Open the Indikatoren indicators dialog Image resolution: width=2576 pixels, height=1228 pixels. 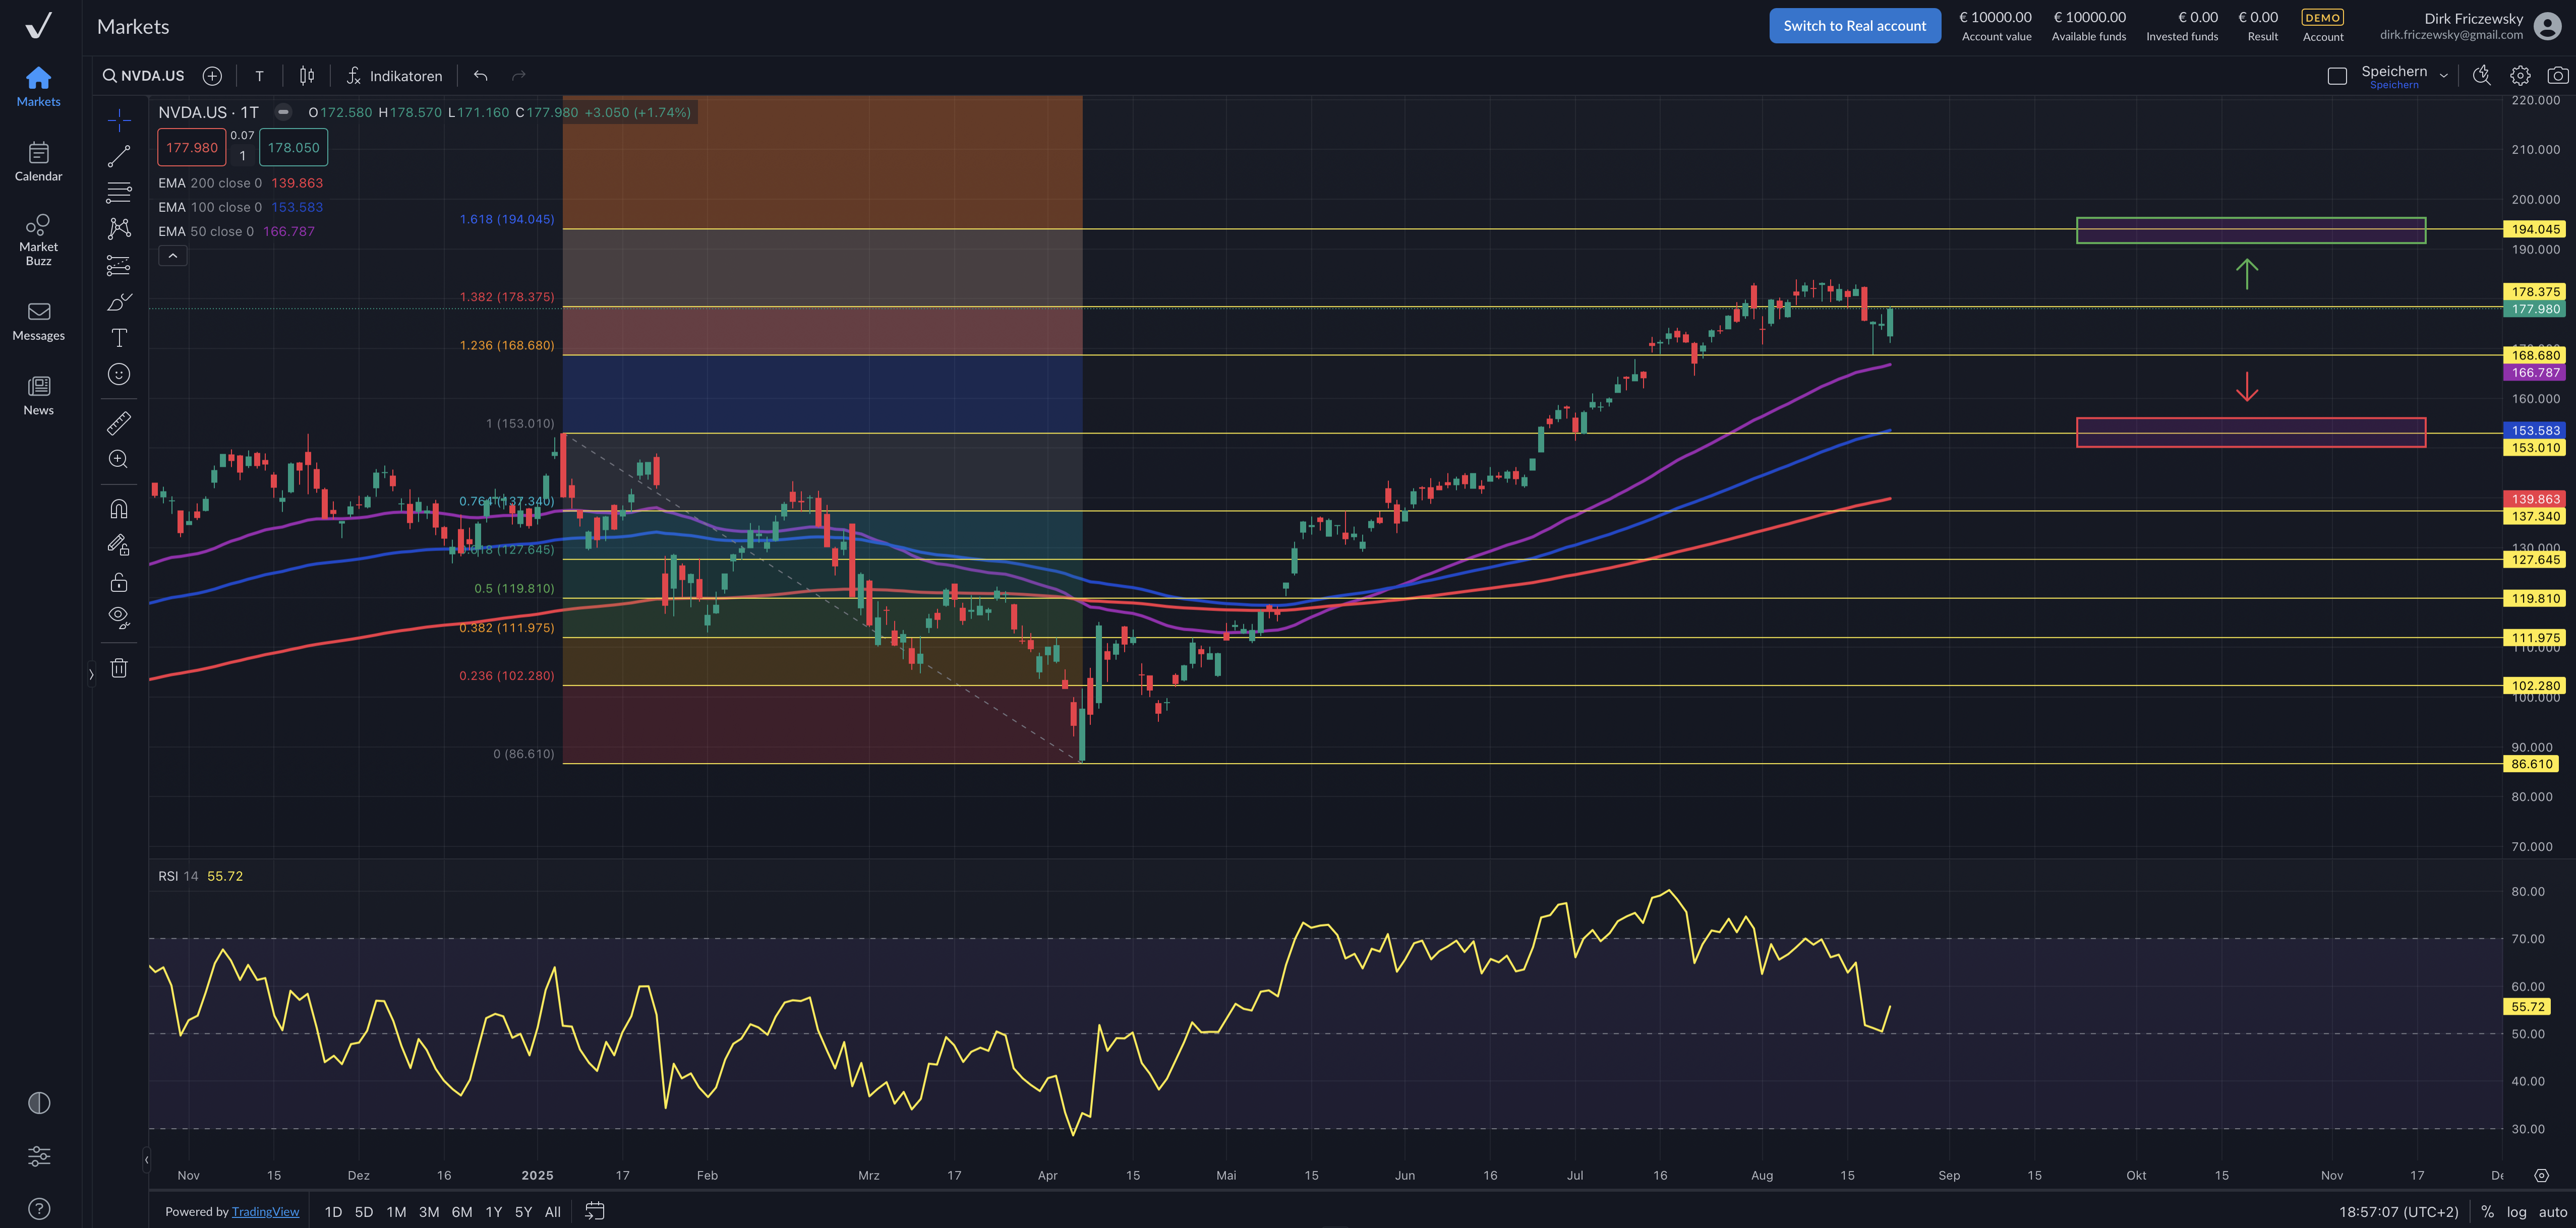pos(394,76)
